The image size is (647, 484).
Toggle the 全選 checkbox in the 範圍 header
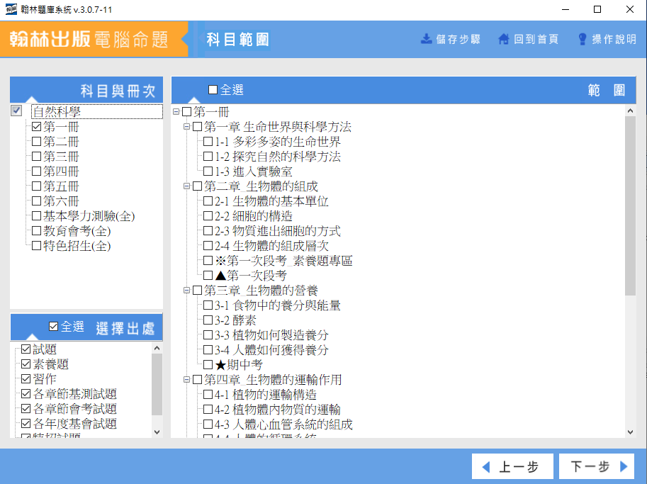coord(213,89)
